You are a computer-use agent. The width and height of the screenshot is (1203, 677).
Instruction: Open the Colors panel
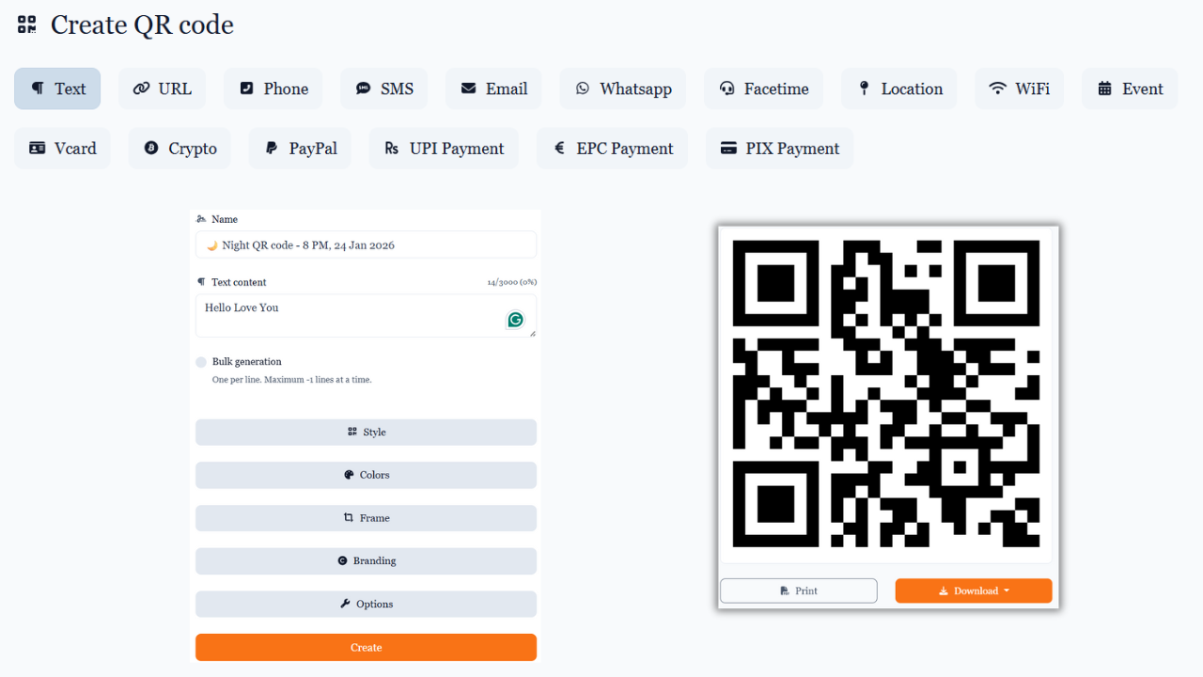(x=366, y=475)
